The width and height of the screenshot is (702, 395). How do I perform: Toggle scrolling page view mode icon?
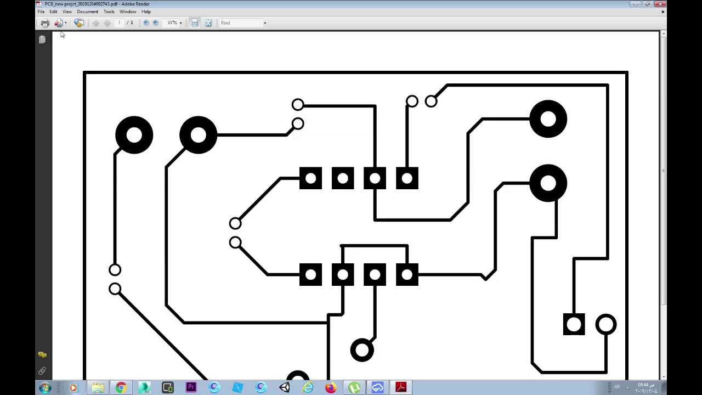[195, 23]
